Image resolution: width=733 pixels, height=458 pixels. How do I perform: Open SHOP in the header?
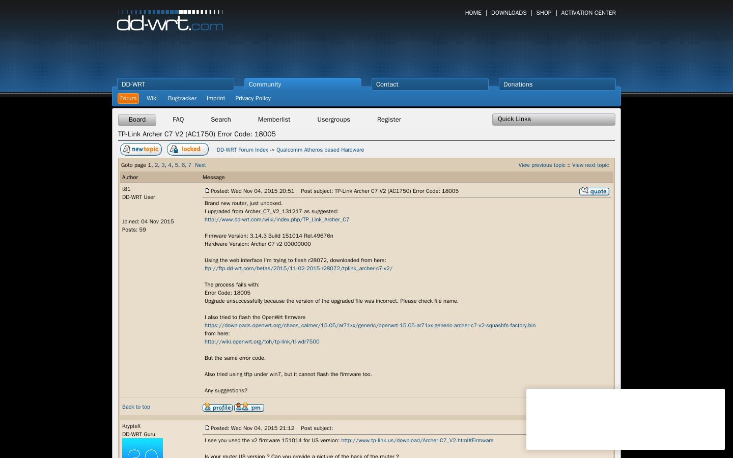click(x=544, y=13)
